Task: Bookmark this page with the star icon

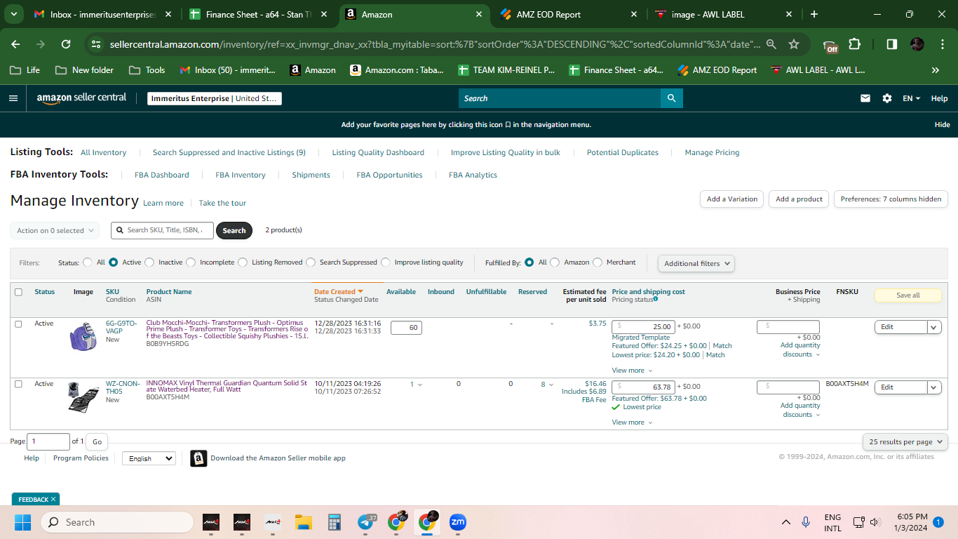Action: point(794,44)
